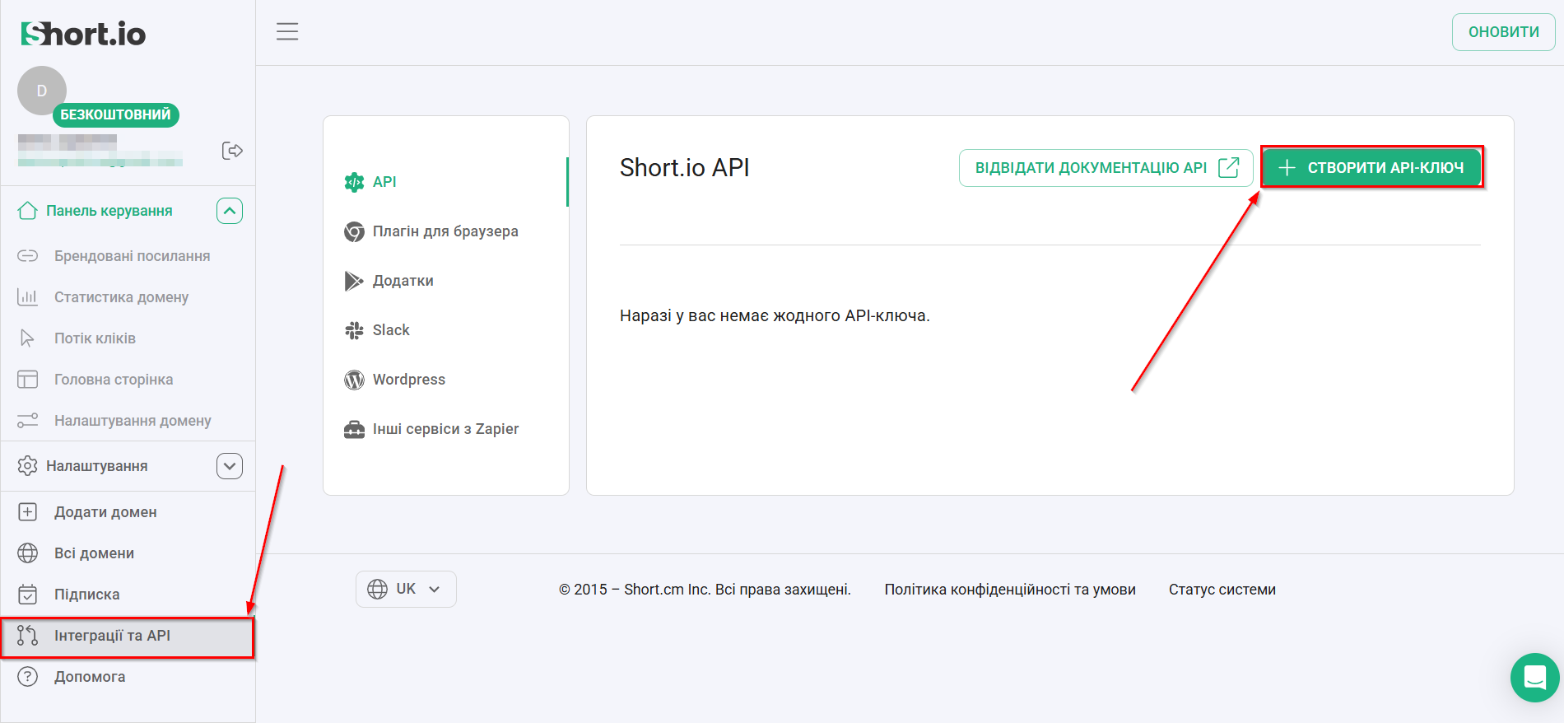Click the Chrome icon for Плагін для браузера
1564x723 pixels.
[354, 231]
